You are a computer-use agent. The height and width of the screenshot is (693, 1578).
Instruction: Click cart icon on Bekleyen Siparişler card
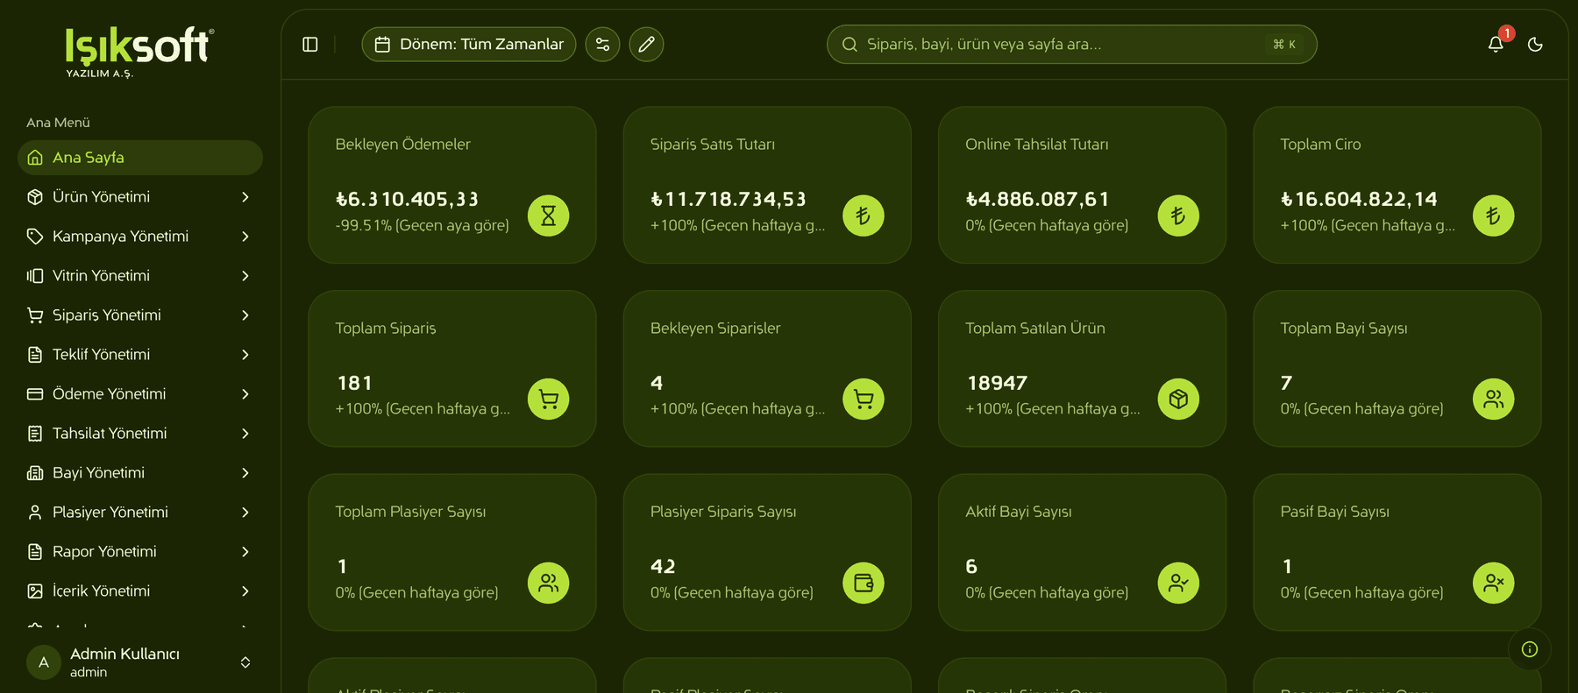[x=864, y=400]
